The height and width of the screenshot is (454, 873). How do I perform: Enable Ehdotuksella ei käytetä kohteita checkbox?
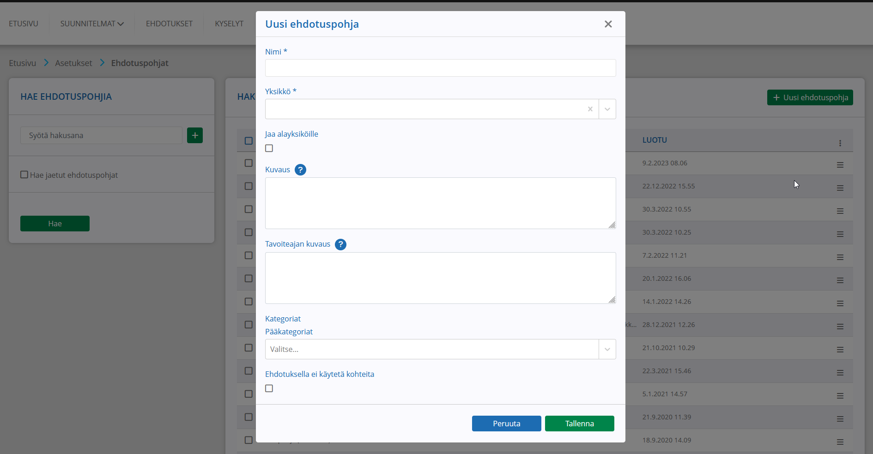pos(269,388)
